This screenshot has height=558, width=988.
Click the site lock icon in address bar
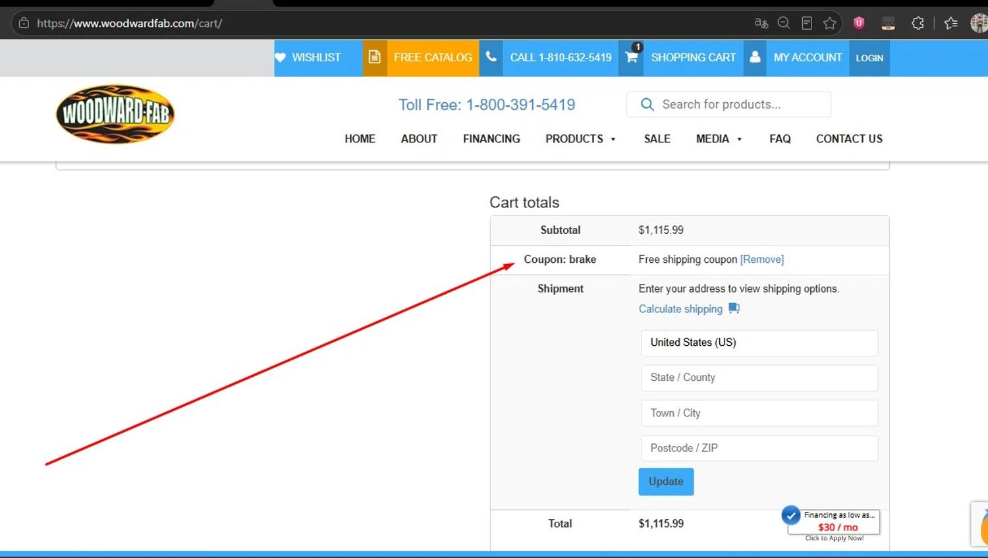pyautogui.click(x=24, y=23)
